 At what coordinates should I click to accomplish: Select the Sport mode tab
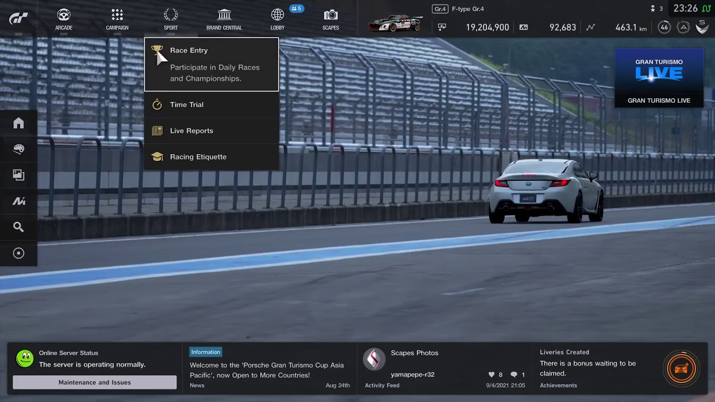point(171,20)
